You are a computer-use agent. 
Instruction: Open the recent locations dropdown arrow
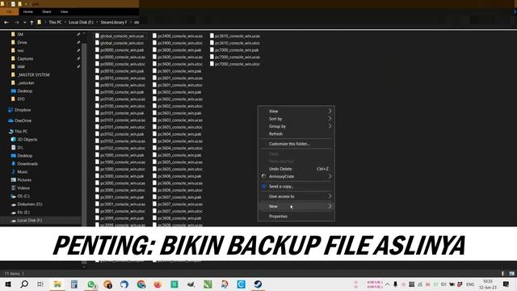pyautogui.click(x=25, y=23)
